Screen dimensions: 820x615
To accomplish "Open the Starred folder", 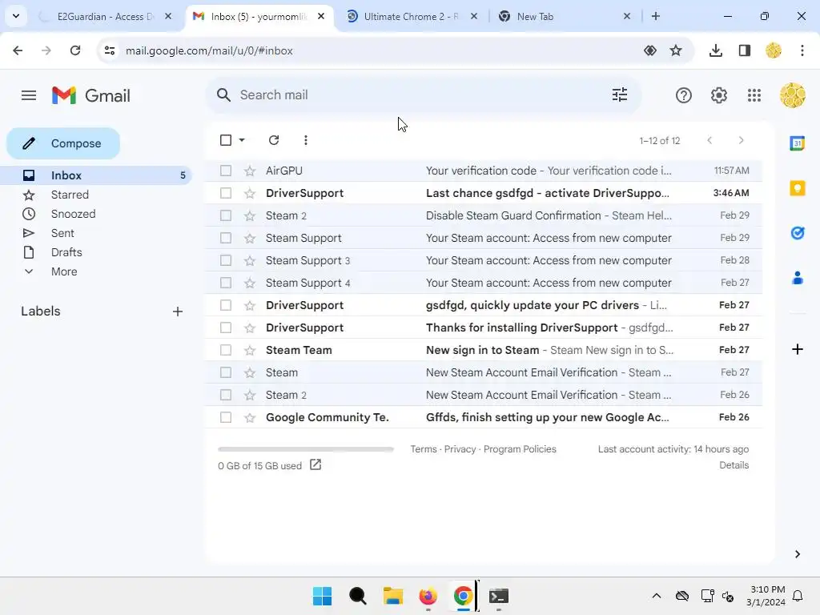I will 97,195.
